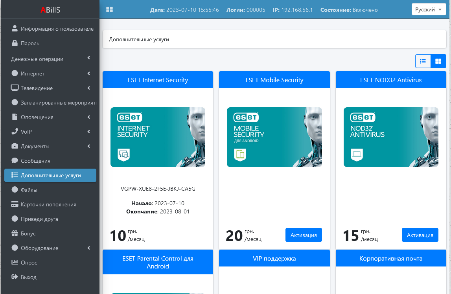The height and width of the screenshot is (294, 451).
Task: Activate ESET Mobile Security service
Action: pyautogui.click(x=304, y=235)
